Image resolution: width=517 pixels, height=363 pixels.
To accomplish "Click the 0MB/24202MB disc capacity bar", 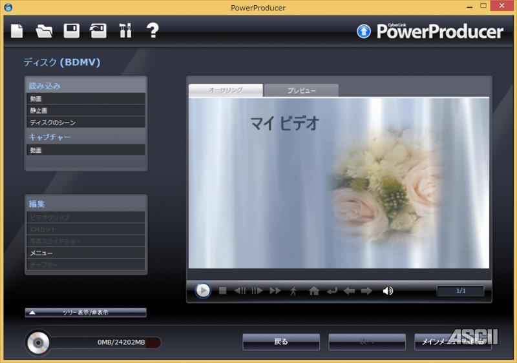I will point(105,342).
